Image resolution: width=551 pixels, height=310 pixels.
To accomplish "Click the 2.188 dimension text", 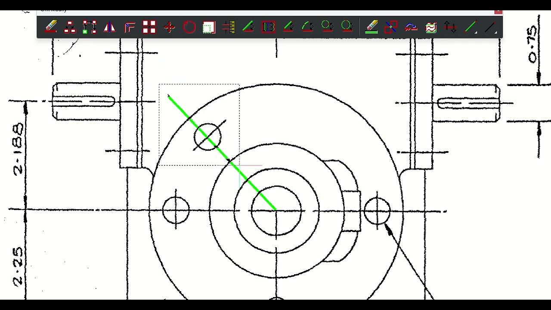I will point(18,149).
